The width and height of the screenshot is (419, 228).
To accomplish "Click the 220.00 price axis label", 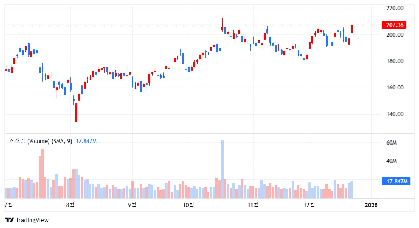I will click(x=395, y=8).
